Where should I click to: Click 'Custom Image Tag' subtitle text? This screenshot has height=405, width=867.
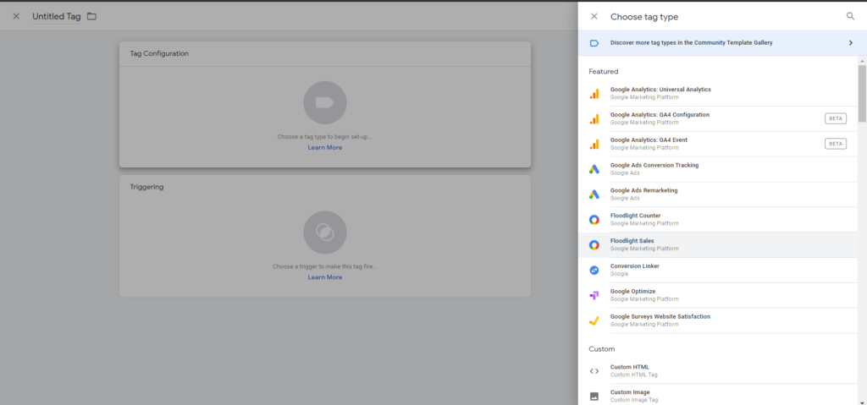[634, 400]
